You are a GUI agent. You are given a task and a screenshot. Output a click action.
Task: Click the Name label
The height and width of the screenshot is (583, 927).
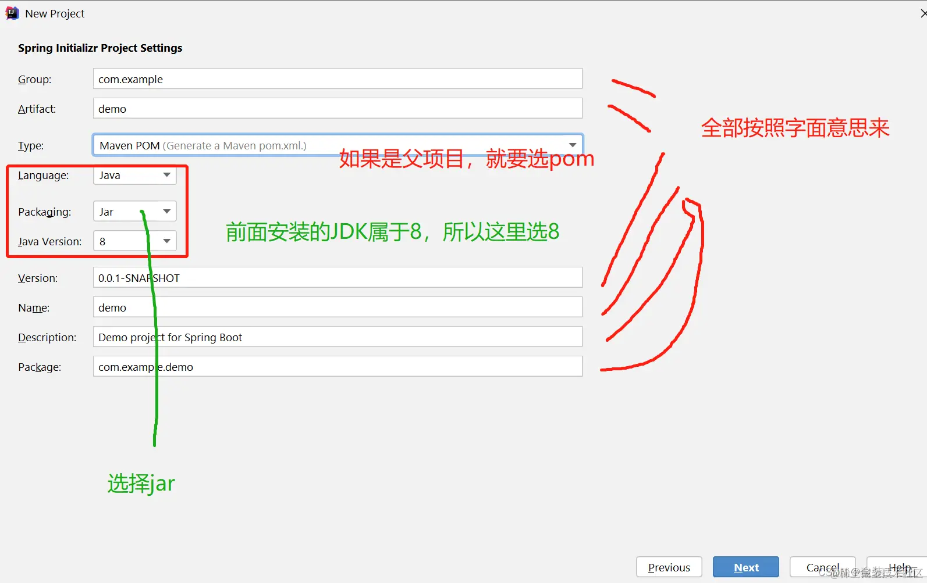(34, 308)
